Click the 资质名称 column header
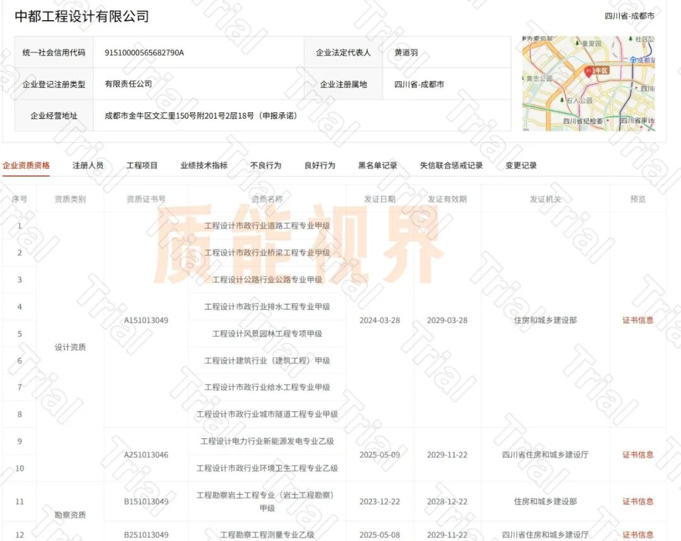 click(x=267, y=199)
